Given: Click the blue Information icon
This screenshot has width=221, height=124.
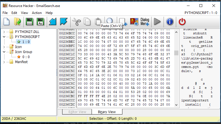Looking at the screenshot, I should click(170, 22).
